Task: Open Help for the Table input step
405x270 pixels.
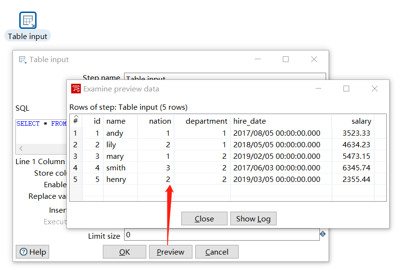Action: [x=33, y=252]
